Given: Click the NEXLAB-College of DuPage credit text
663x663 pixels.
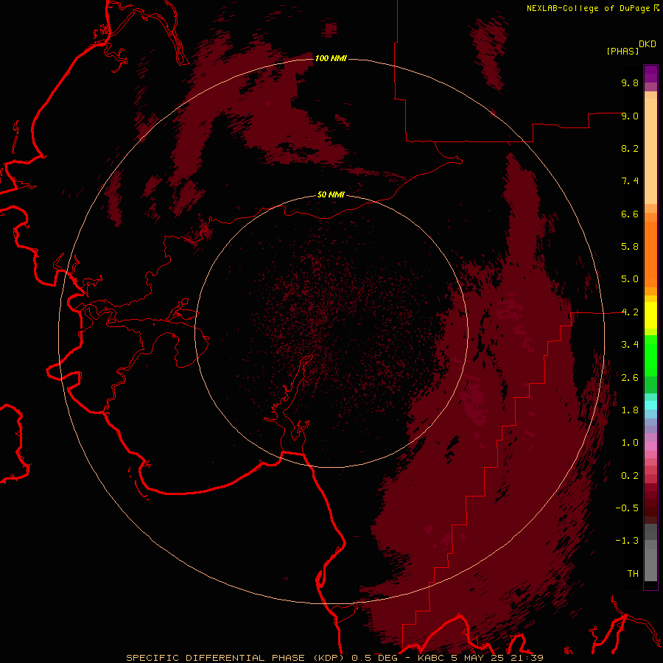Looking at the screenshot, I should (x=589, y=8).
